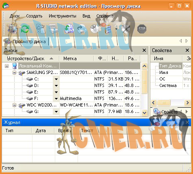Collapse the WDC WD200... disk node
193x174 pixels.
coord(14,105)
